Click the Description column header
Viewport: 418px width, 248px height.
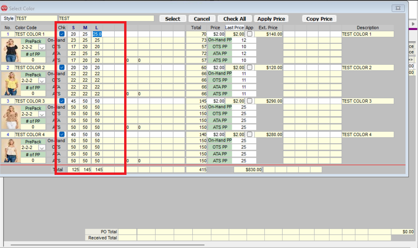pyautogui.click(x=368, y=28)
